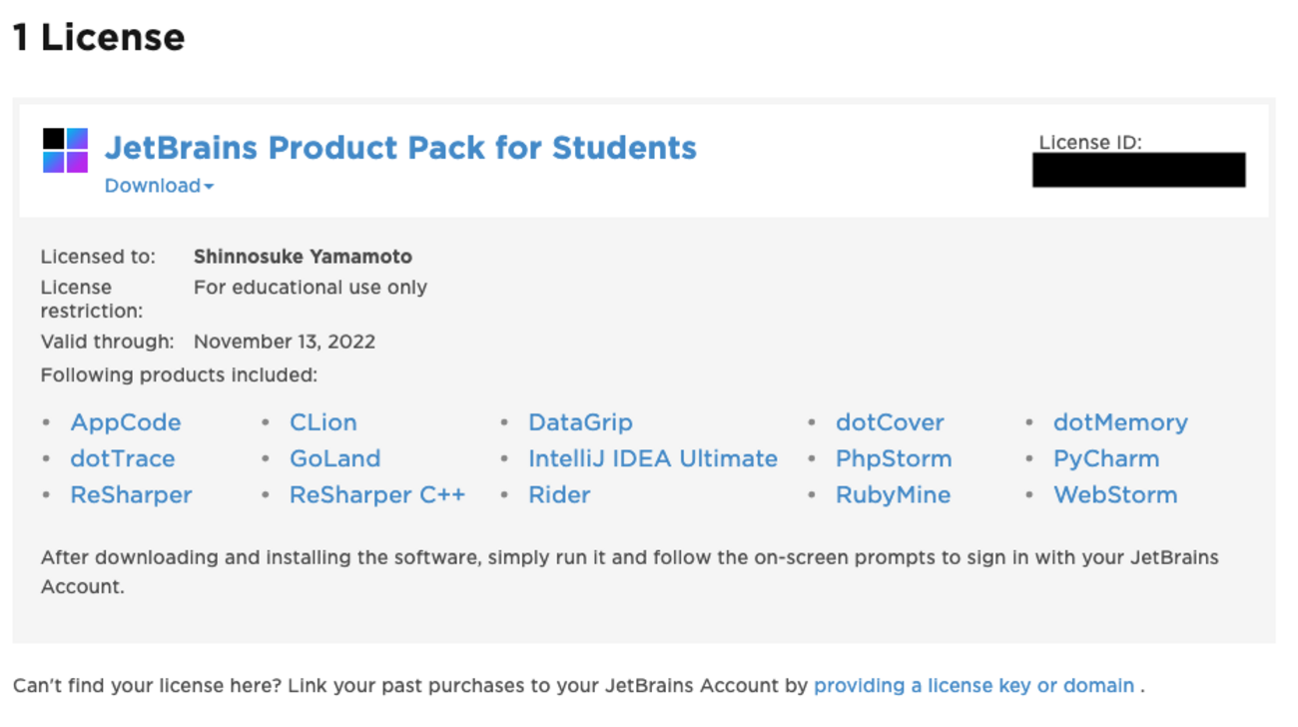Go to the PyCharm product link
The height and width of the screenshot is (727, 1298).
(1106, 458)
